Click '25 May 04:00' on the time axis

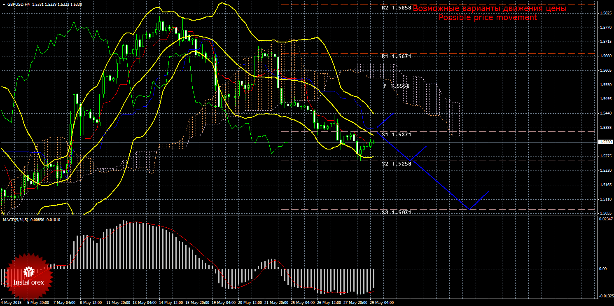tap(302, 303)
